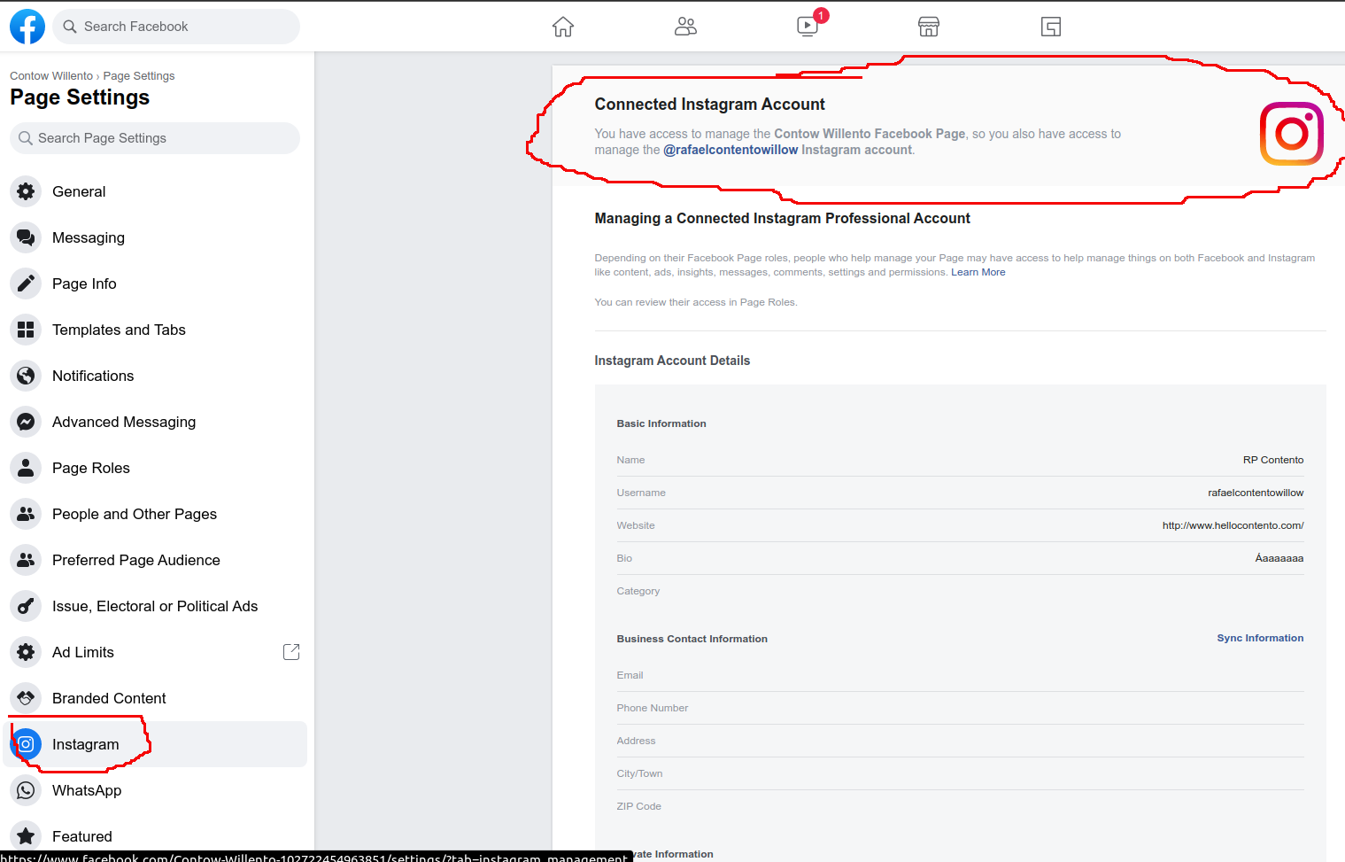Viewport: 1345px width, 862px height.
Task: Click the Learn More link
Action: pos(978,272)
